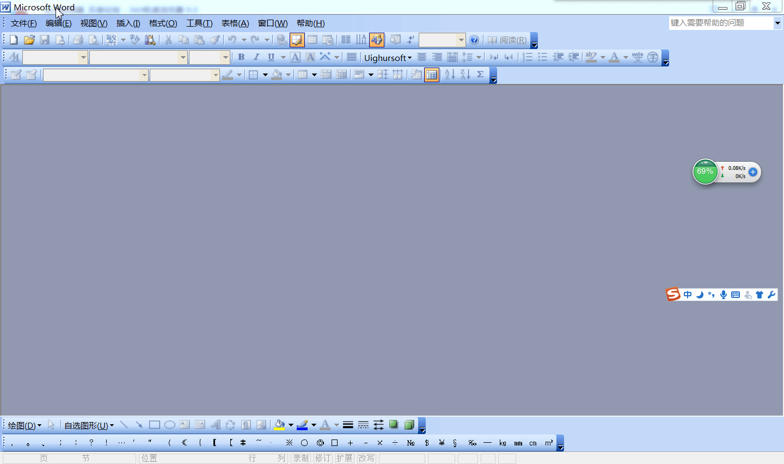Click the Phonetic Guide wén icon
This screenshot has height=464, width=784.
(x=638, y=57)
